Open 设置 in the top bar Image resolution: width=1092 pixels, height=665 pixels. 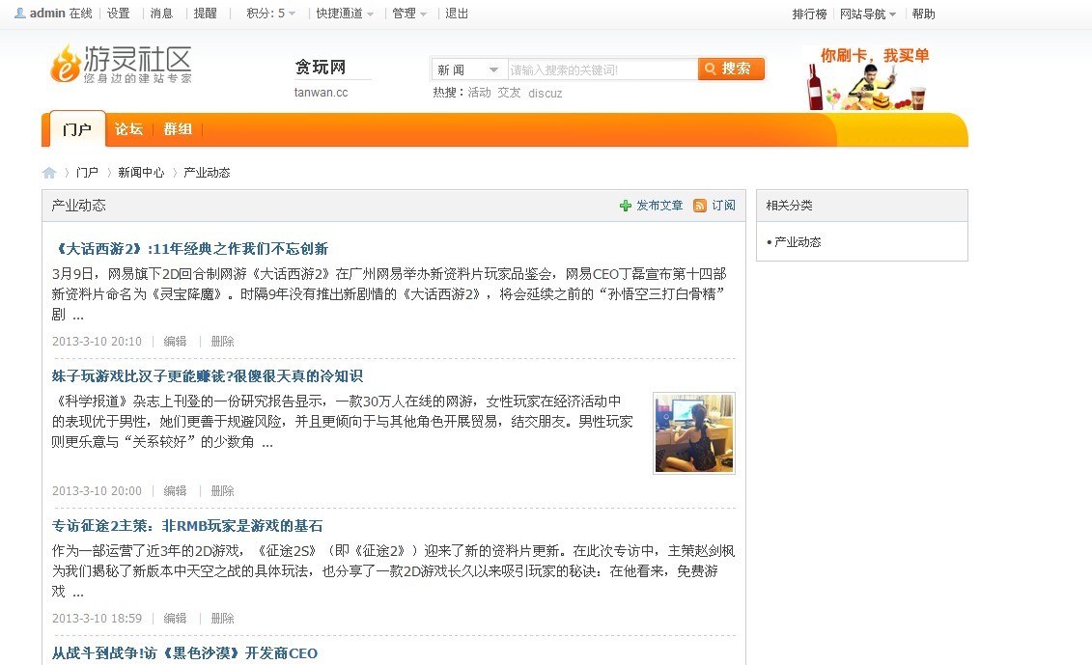119,14
